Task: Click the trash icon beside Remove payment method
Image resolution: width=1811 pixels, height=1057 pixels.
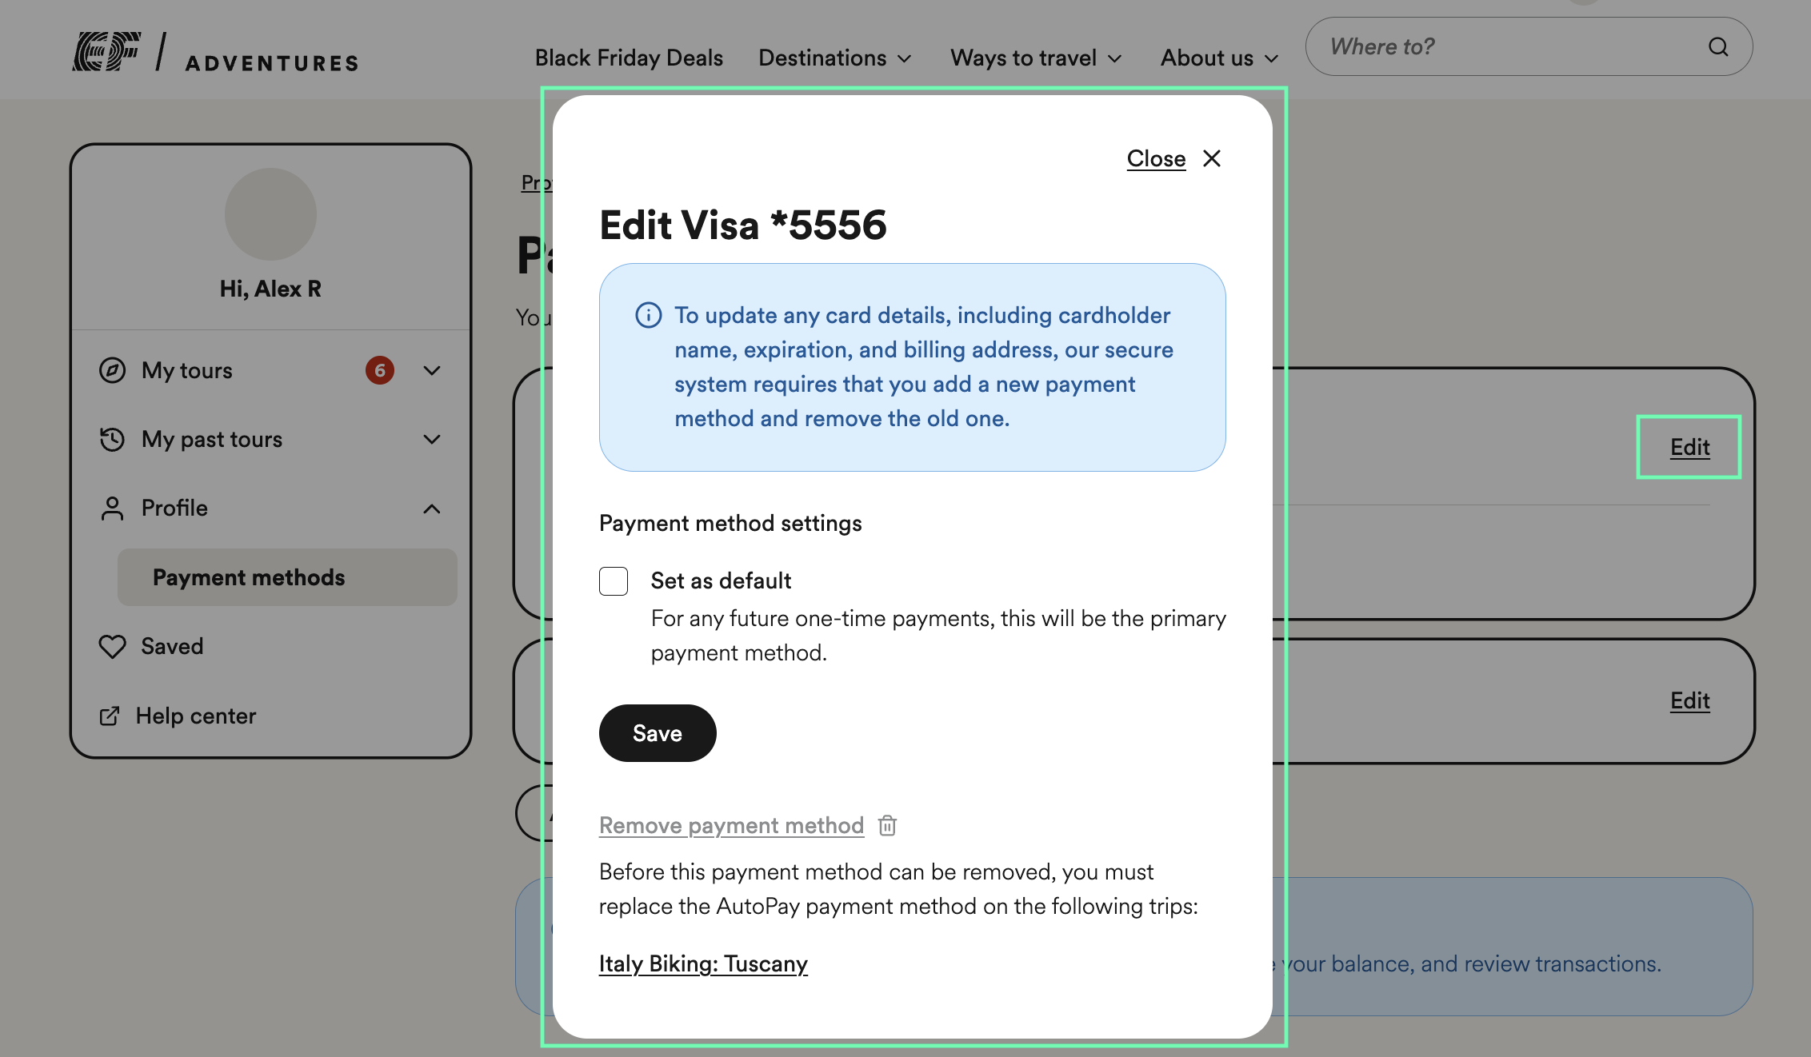Action: [x=887, y=825]
